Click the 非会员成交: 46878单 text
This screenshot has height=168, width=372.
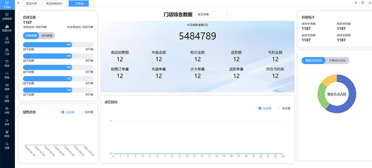(x=80, y=27)
